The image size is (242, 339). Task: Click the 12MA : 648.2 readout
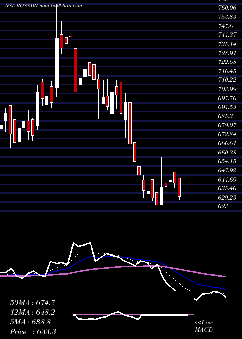pyautogui.click(x=32, y=312)
